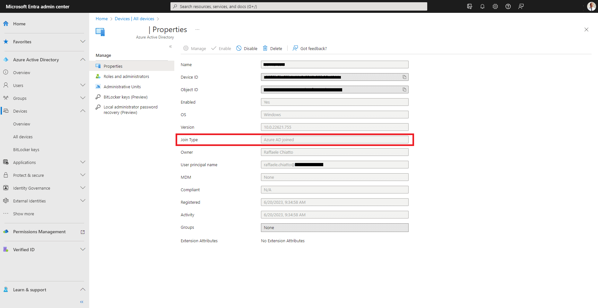Click the Home house icon in sidebar
Image resolution: width=598 pixels, height=308 pixels.
tap(6, 23)
